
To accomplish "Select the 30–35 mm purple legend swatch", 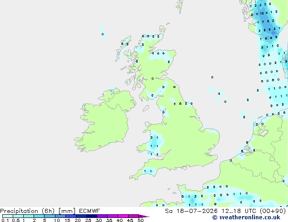I will 102,216.
